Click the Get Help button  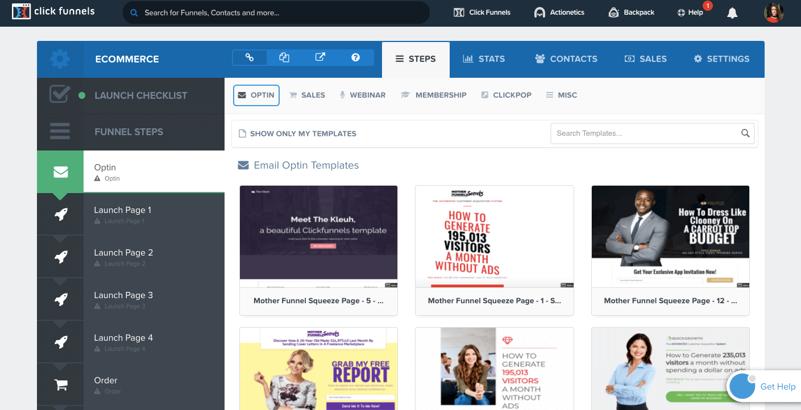(x=763, y=386)
